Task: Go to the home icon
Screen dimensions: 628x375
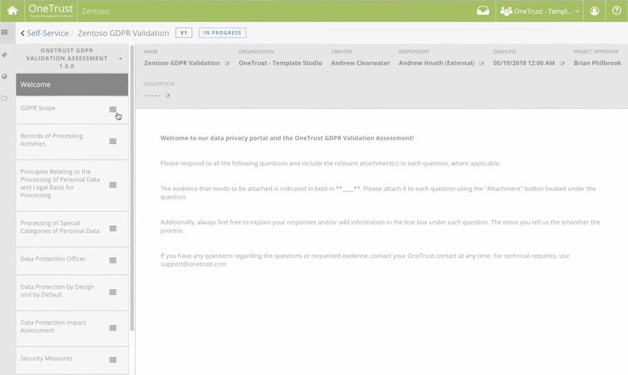Action: (12, 11)
